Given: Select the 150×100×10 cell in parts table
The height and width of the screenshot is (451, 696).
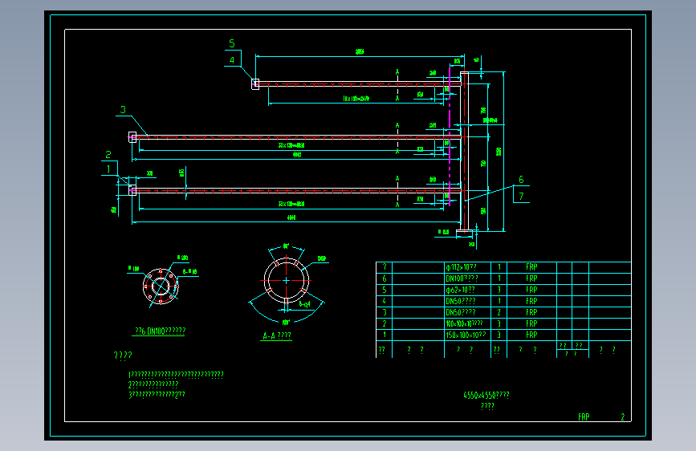Looking at the screenshot, I should [466, 335].
